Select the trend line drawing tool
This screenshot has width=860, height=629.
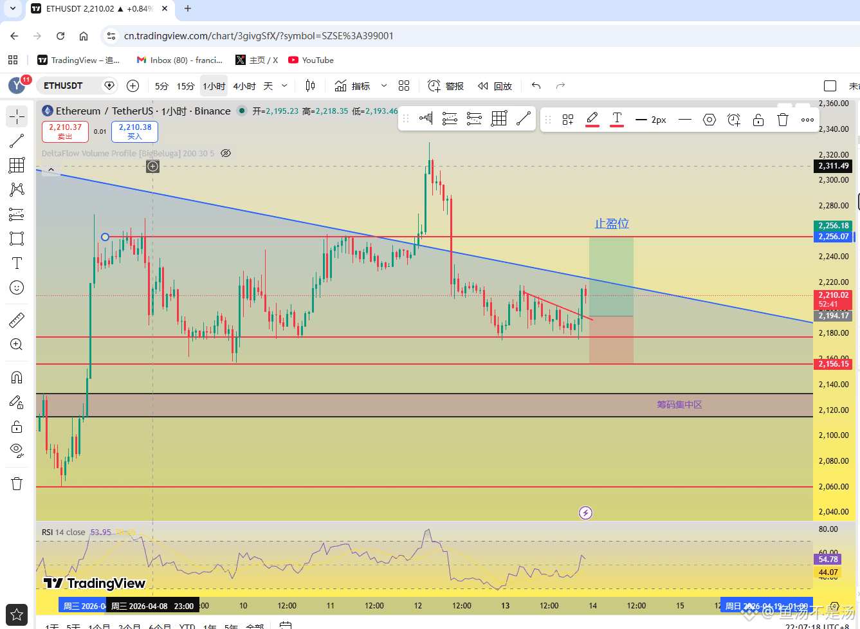click(x=17, y=141)
